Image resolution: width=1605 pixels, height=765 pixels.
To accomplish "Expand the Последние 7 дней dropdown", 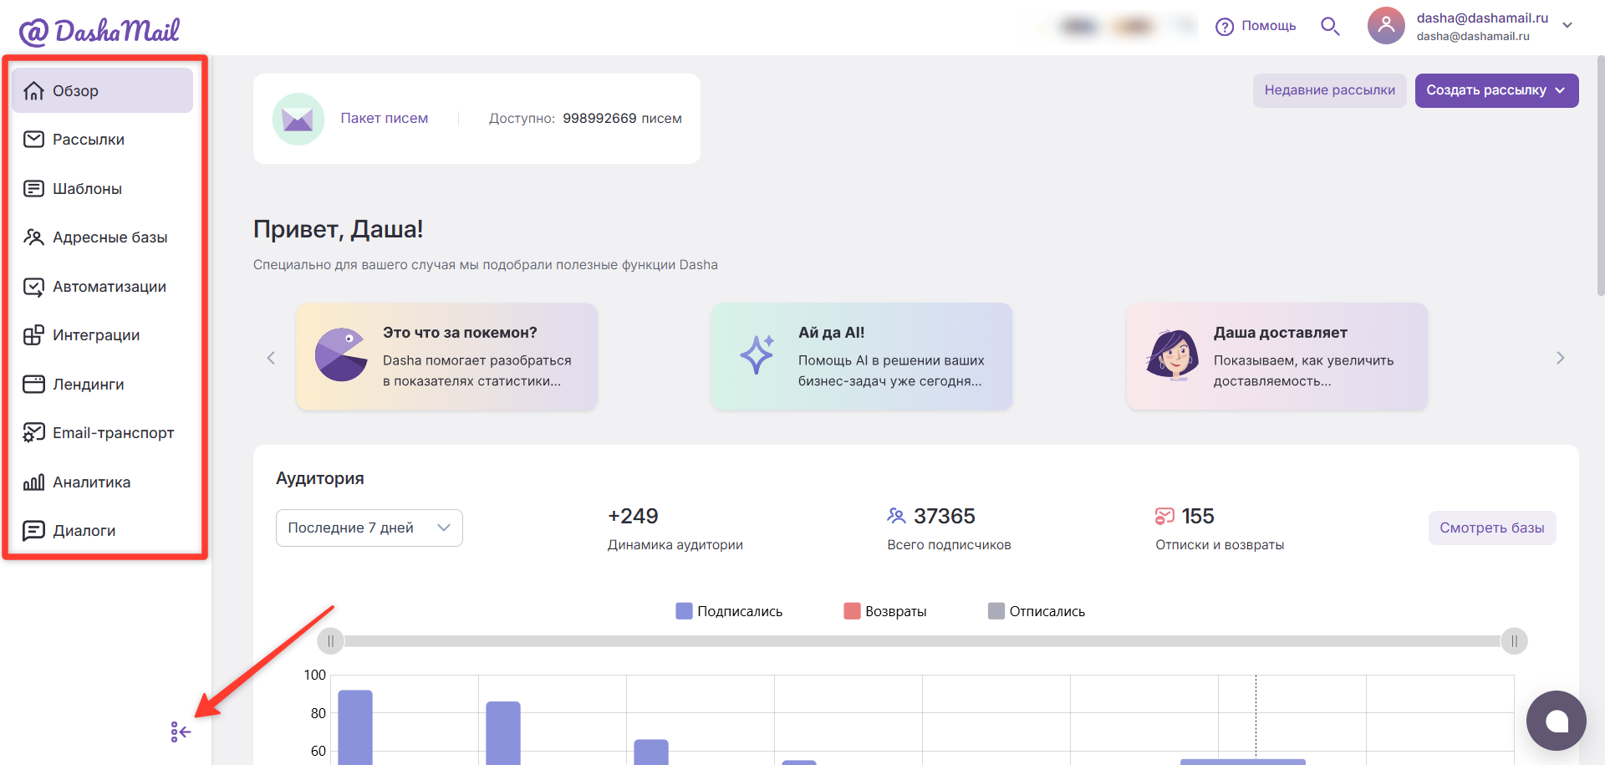I will click(x=369, y=528).
